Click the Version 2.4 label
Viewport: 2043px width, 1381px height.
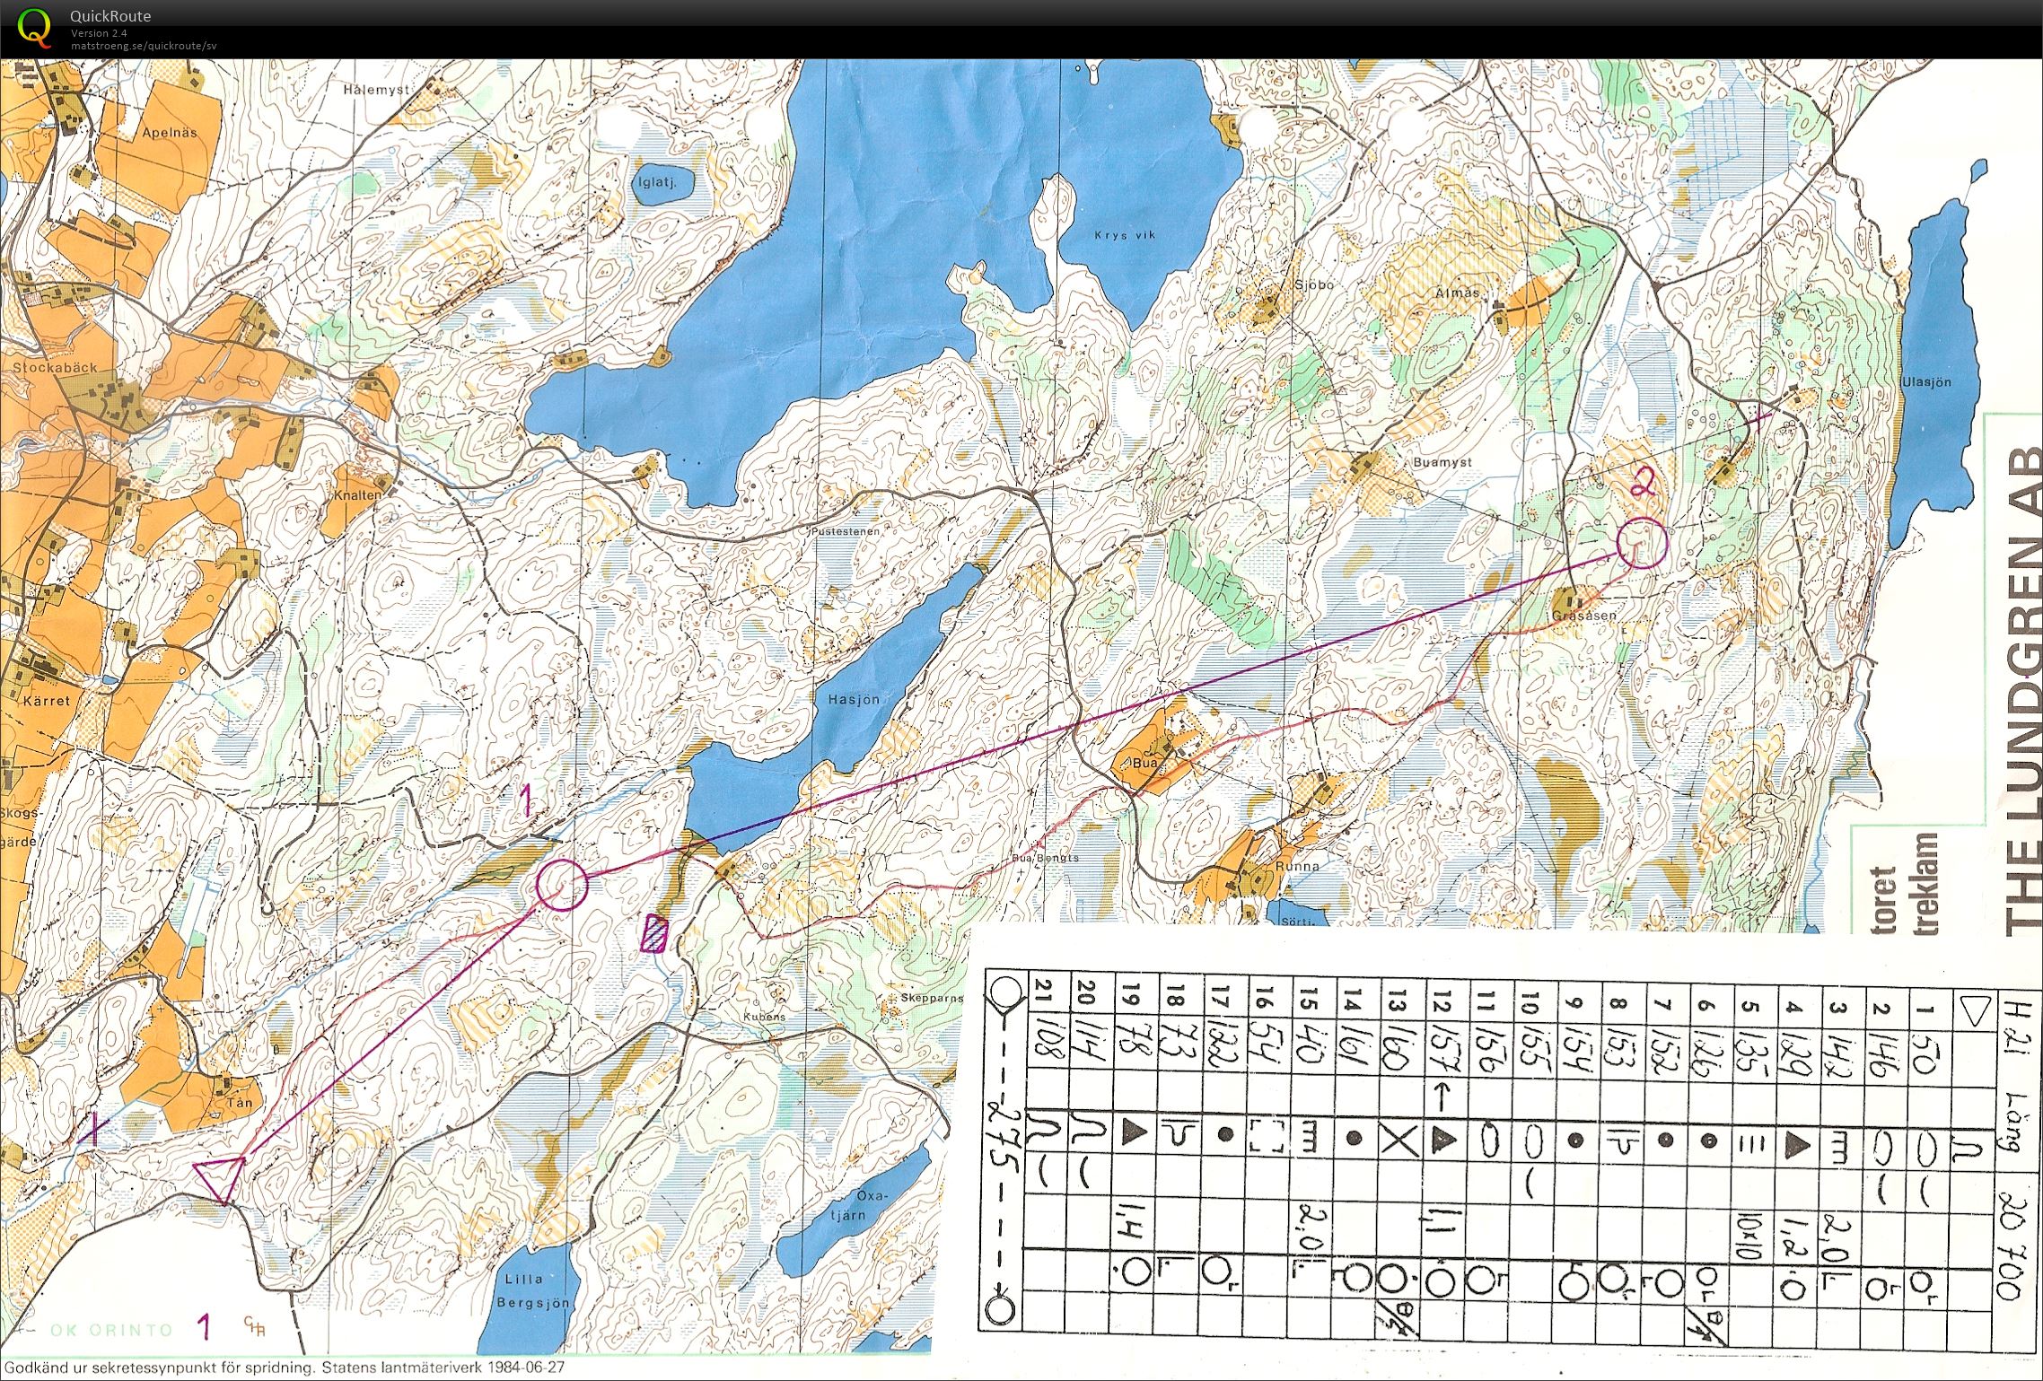coord(99,33)
